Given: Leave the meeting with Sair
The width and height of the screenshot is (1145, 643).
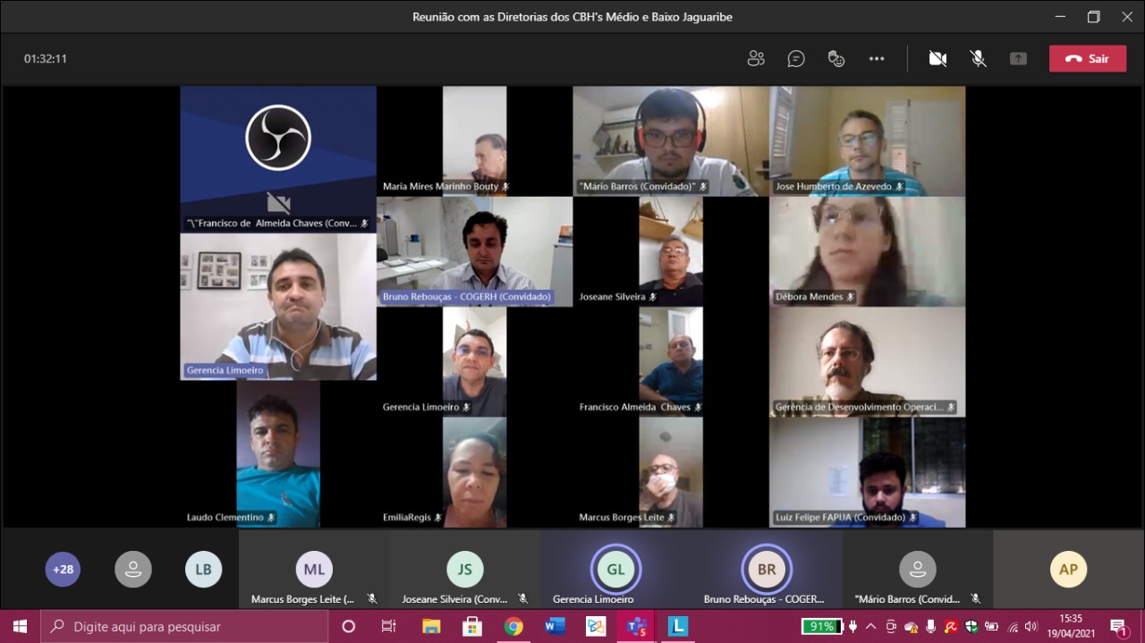Looking at the screenshot, I should 1088,59.
